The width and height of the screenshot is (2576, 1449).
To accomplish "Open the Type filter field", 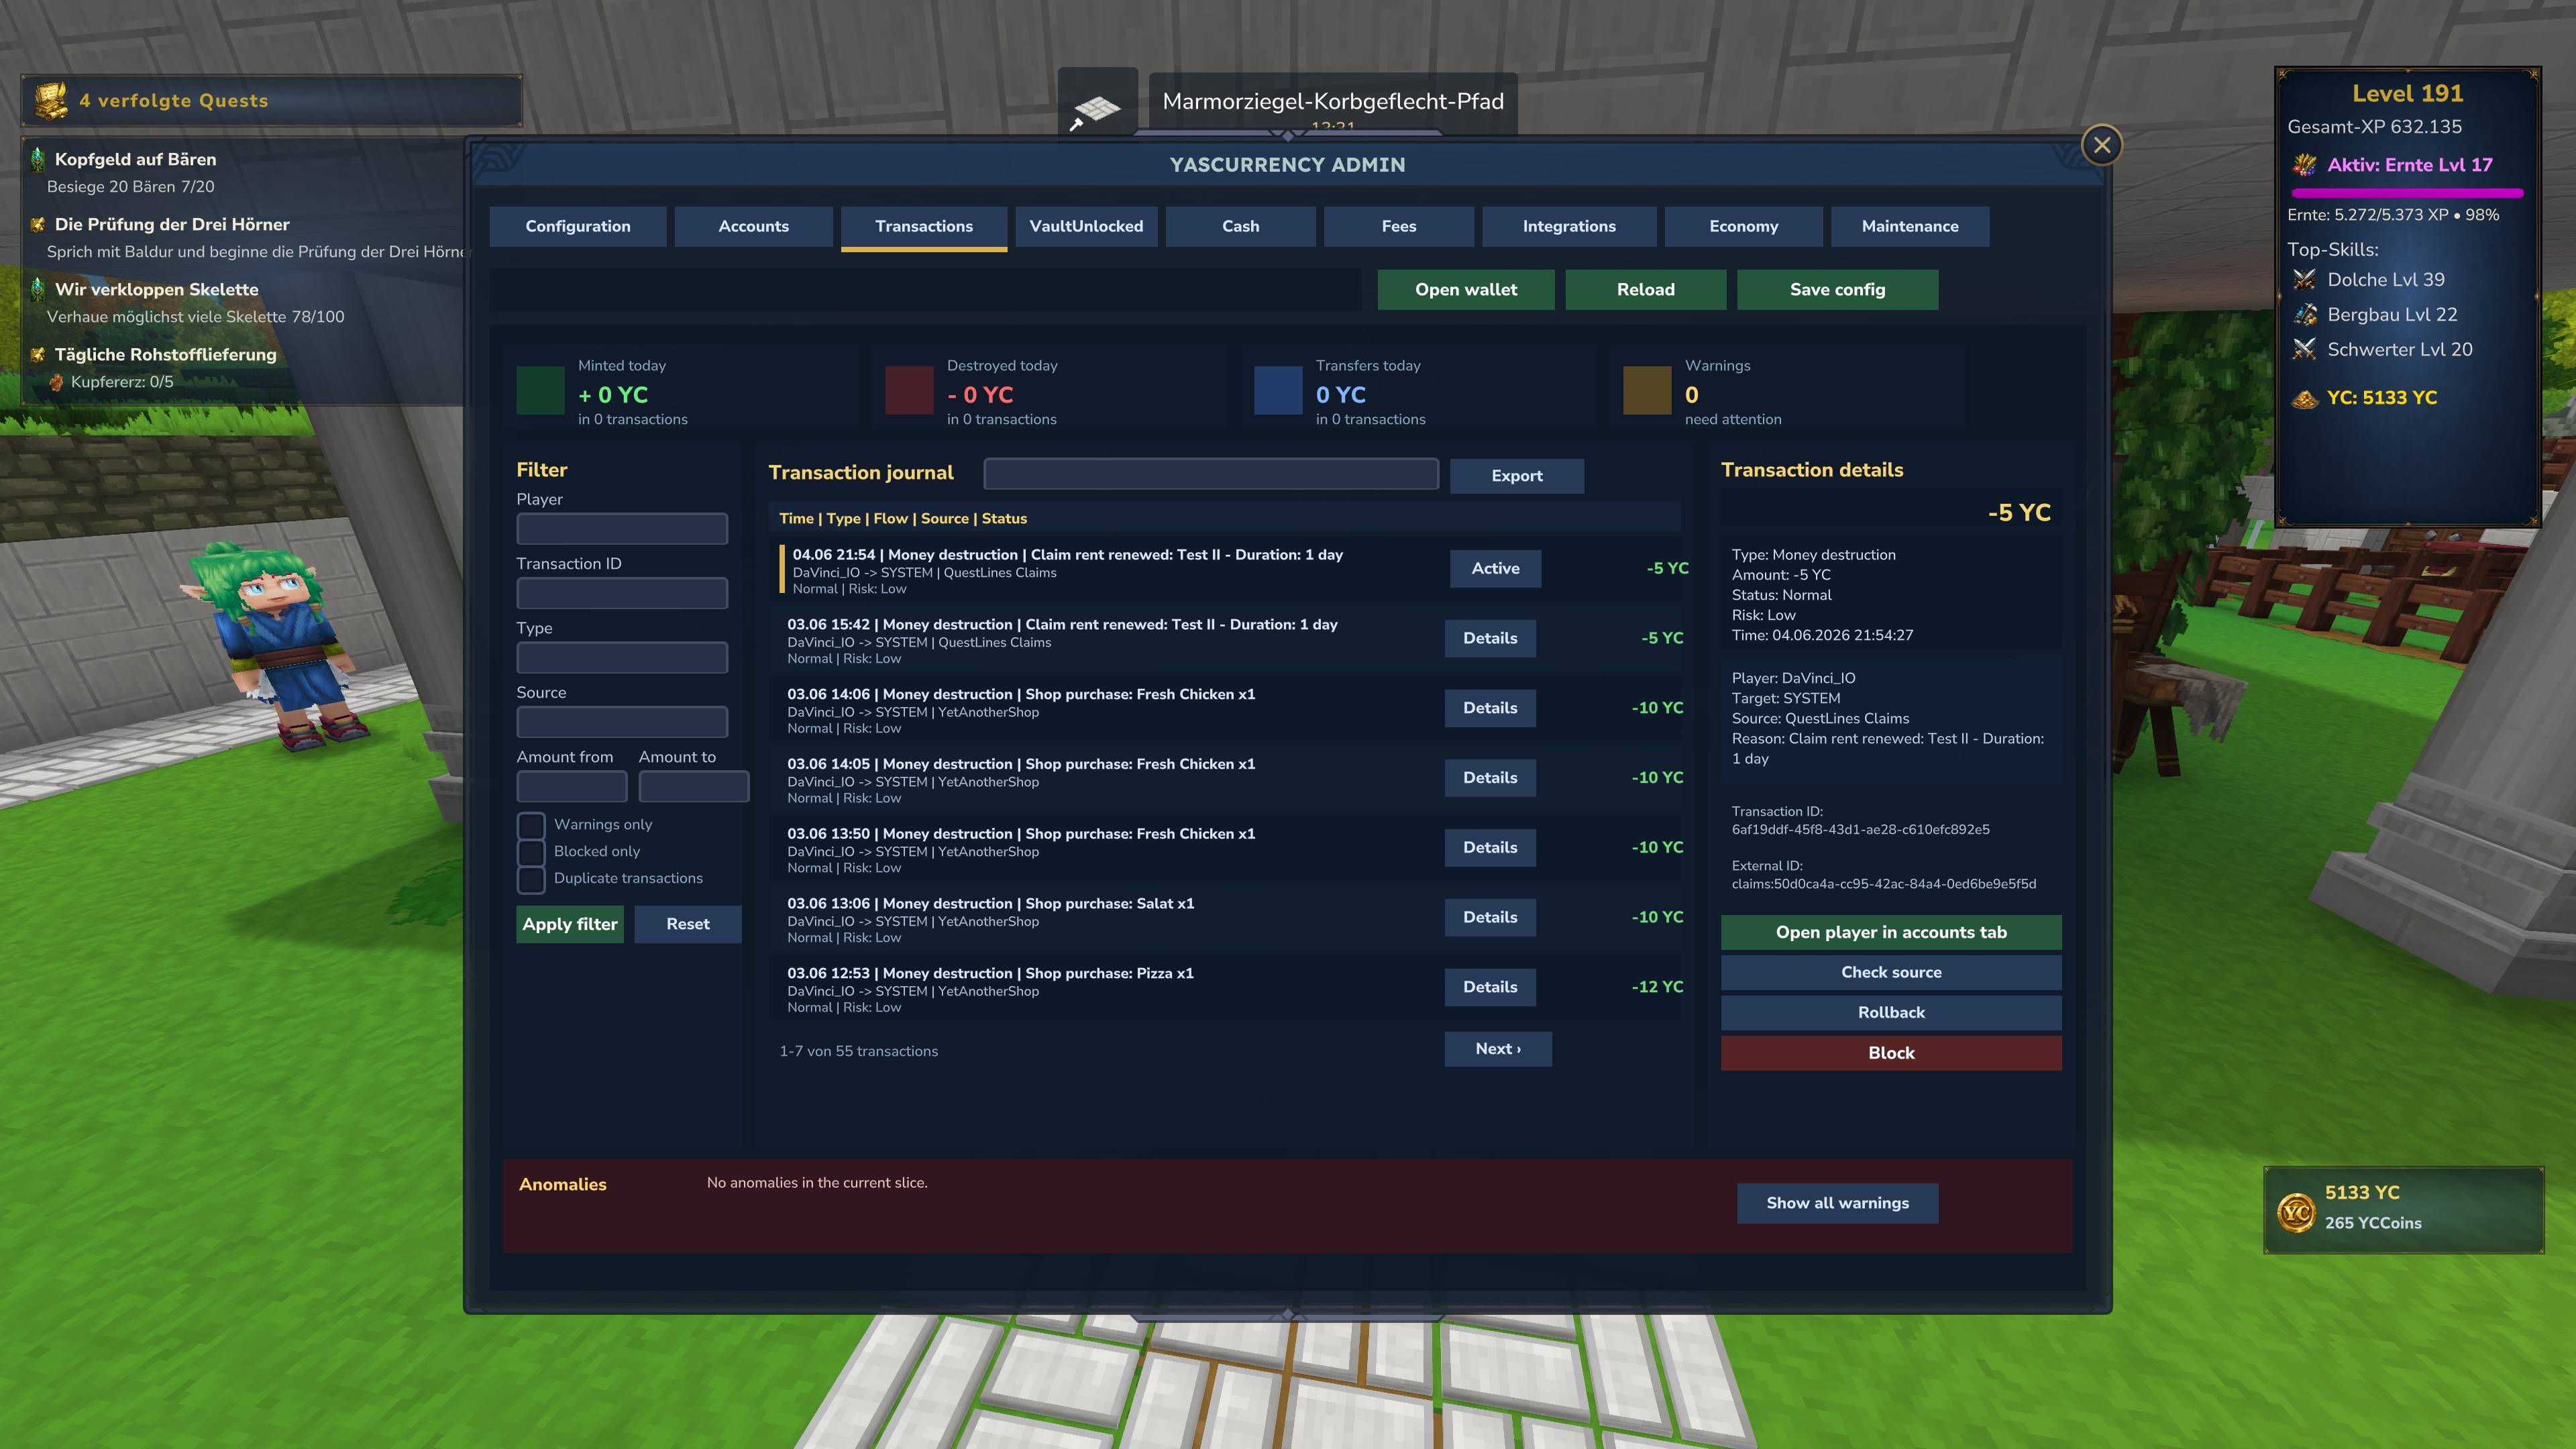I will tap(622, 658).
